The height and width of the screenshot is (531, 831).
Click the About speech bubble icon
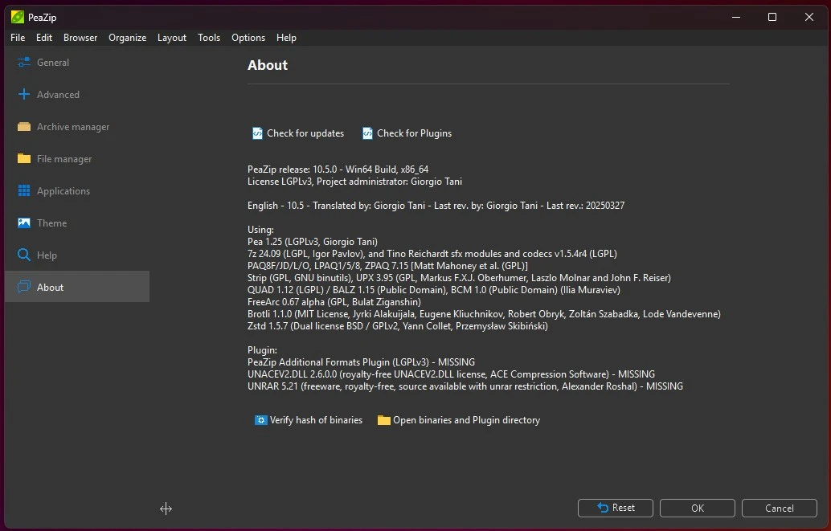(x=24, y=288)
